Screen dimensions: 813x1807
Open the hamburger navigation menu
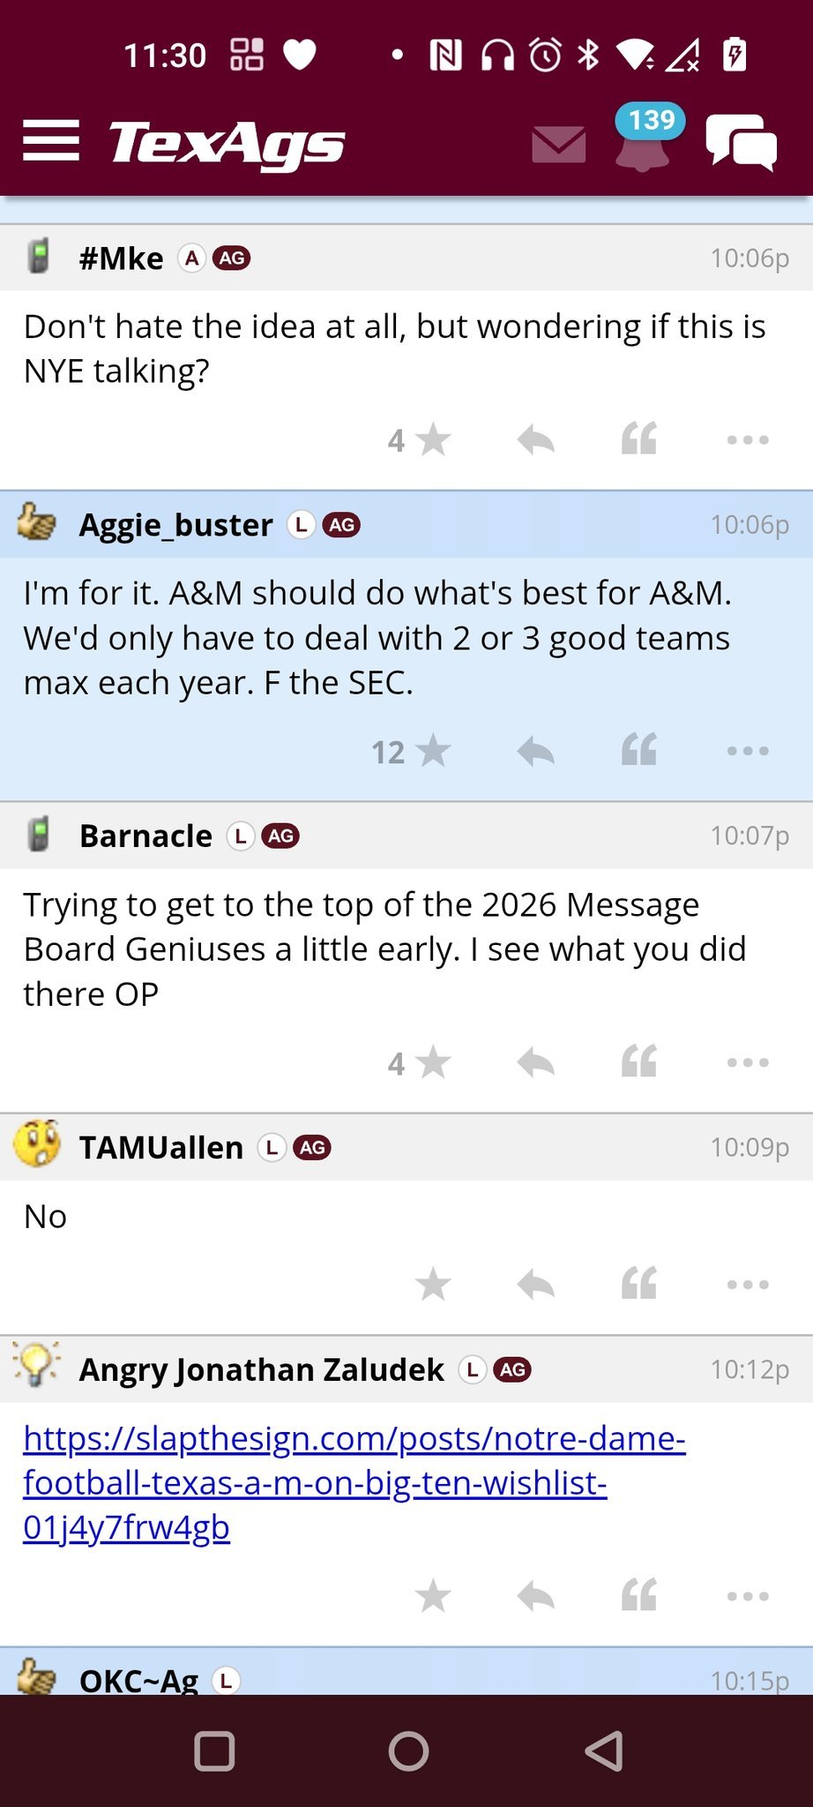[x=51, y=141]
